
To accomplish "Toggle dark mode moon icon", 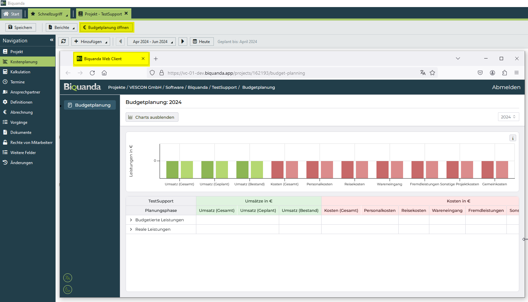I will [68, 290].
